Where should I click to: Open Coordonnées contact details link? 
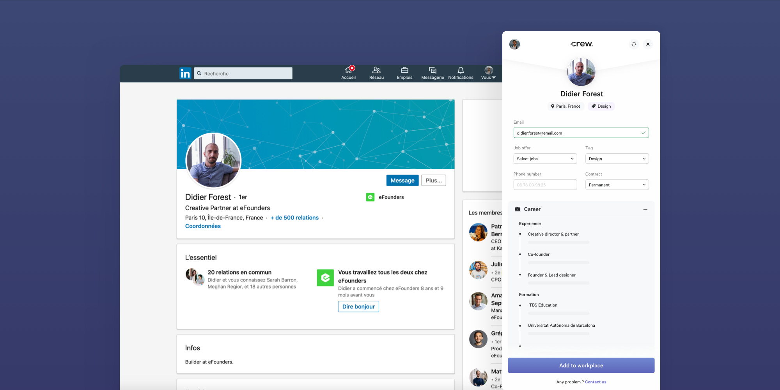[x=203, y=226]
